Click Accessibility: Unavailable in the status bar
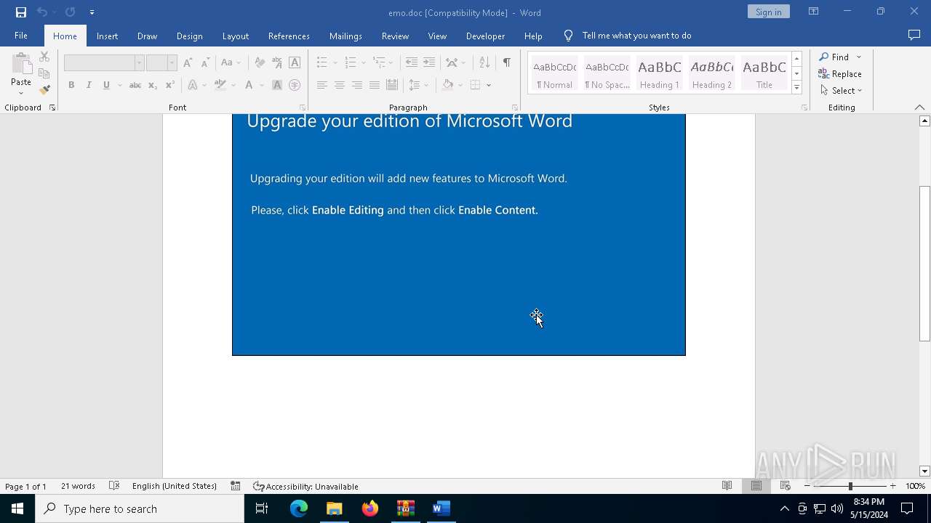The image size is (931, 523). pos(305,486)
